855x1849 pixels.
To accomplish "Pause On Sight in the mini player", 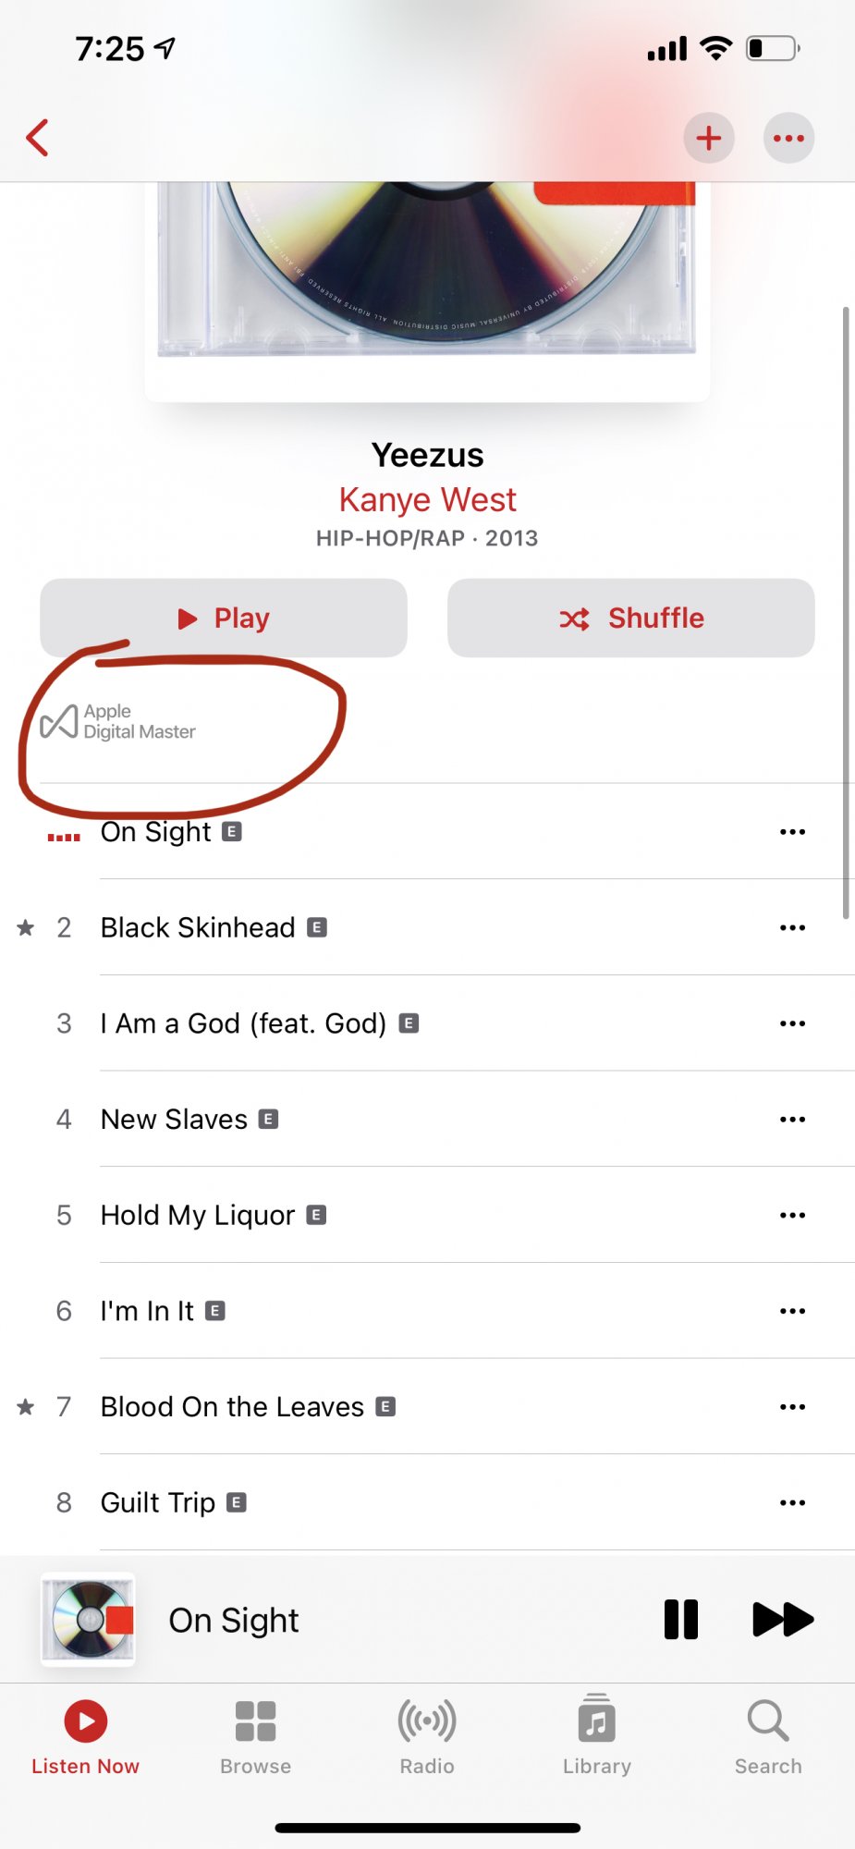I will coord(681,1620).
